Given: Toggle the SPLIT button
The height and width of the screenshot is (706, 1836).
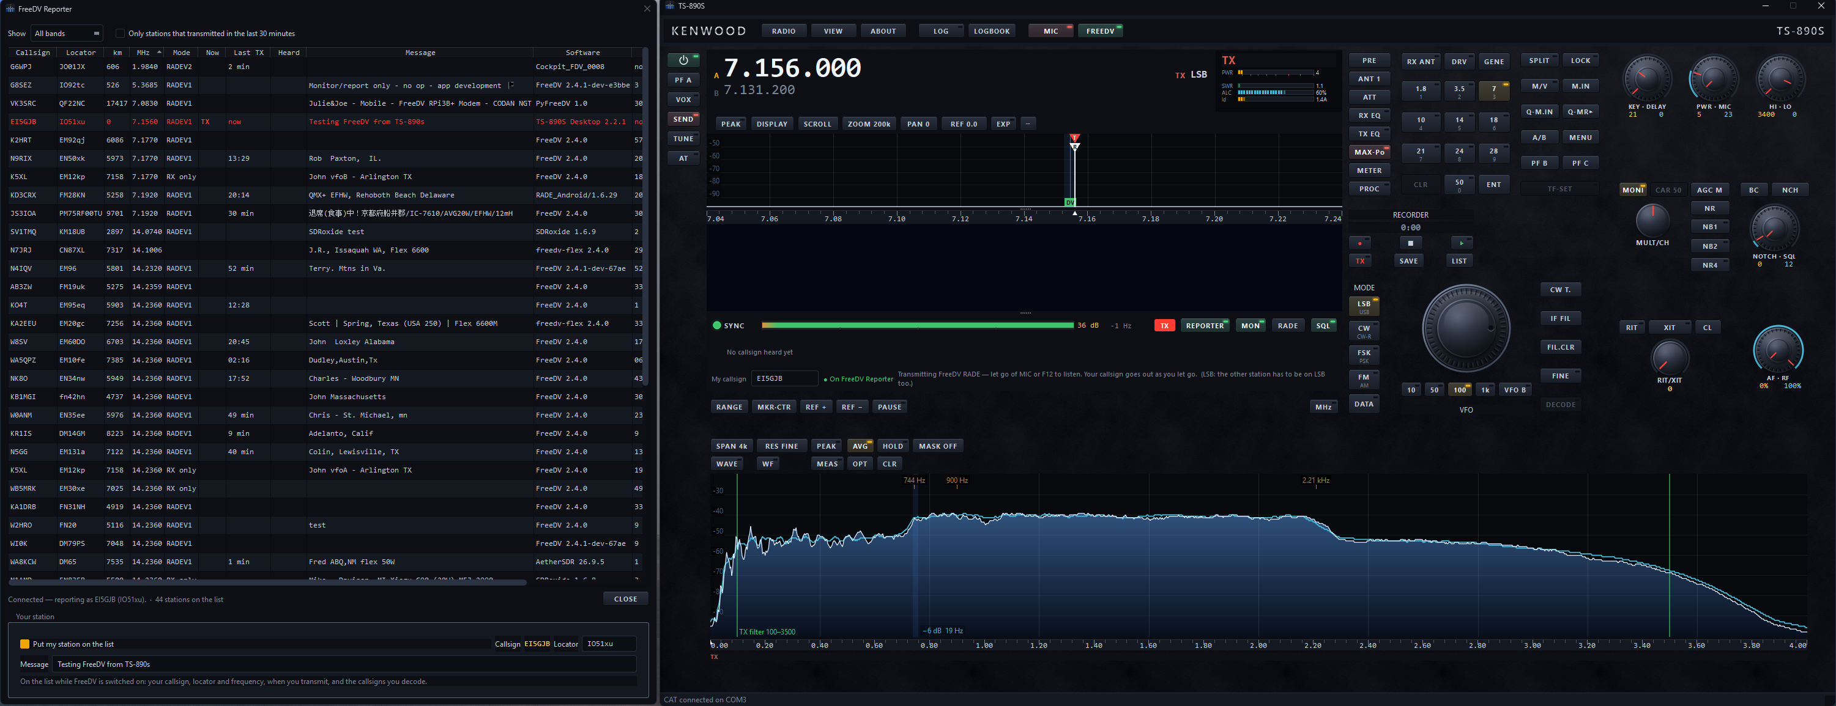Looking at the screenshot, I should click(x=1539, y=61).
